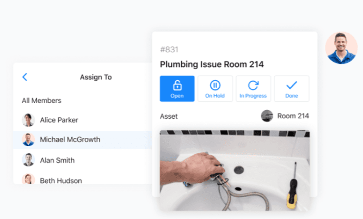Image resolution: width=363 pixels, height=219 pixels.
Task: Set work order status to On Hold
Action: pos(215,89)
